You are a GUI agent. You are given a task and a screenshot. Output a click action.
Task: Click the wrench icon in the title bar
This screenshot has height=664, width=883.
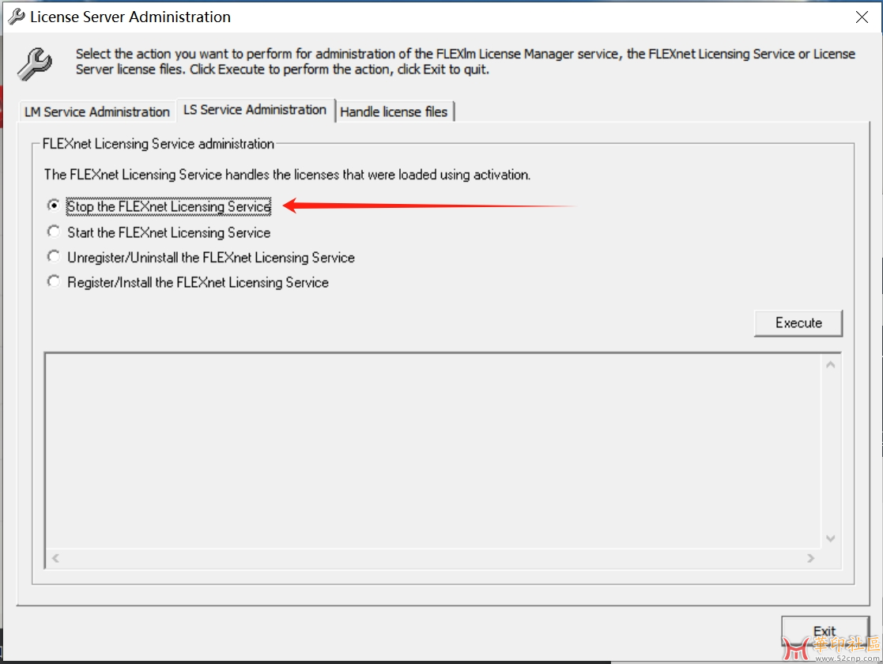[17, 17]
